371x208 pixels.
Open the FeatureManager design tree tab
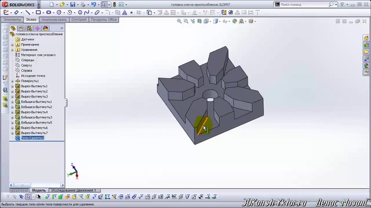13,28
